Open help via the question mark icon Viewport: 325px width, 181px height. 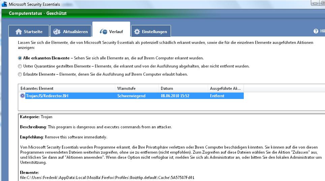click(316, 31)
